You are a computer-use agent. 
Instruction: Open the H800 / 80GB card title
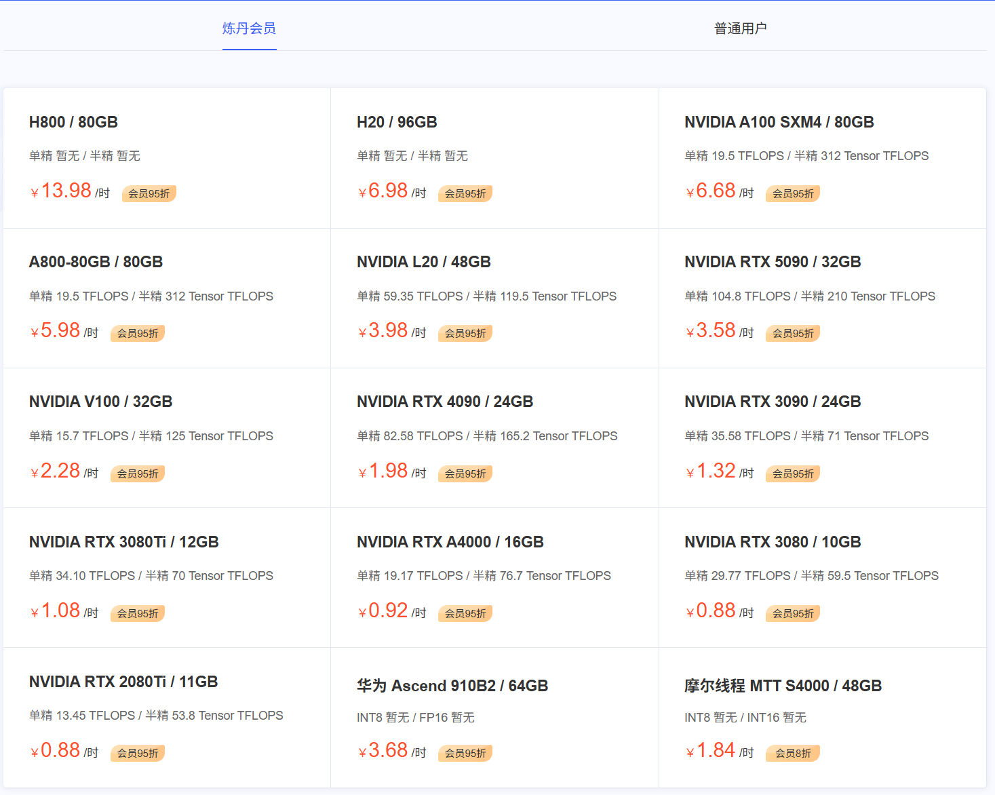73,122
